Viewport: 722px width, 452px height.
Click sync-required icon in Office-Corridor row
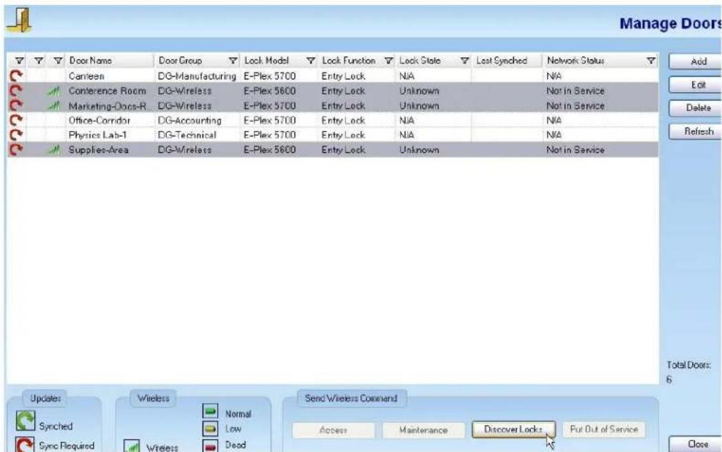(16, 121)
